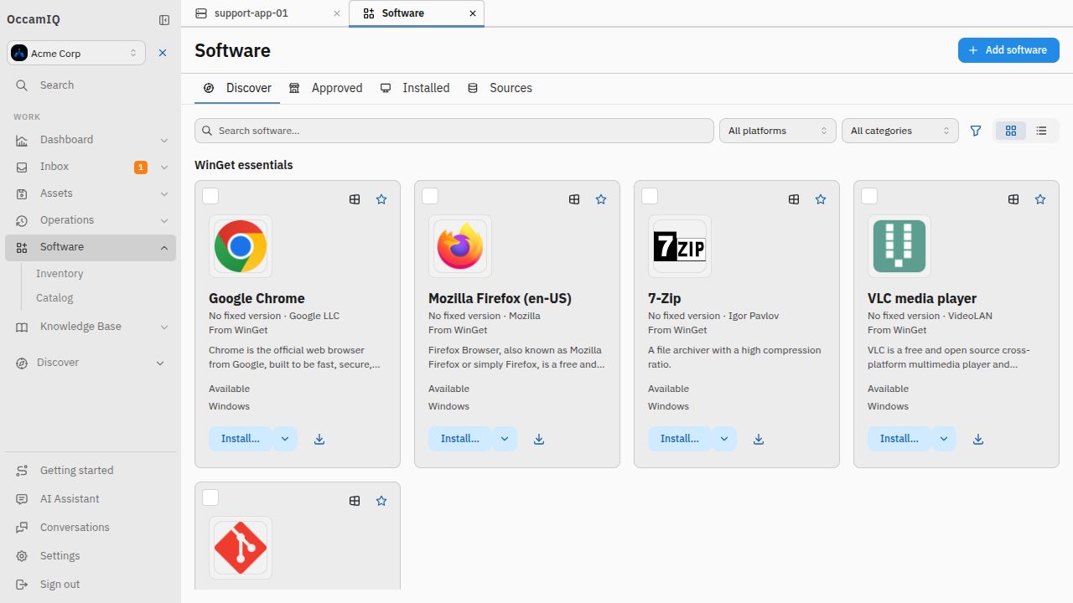Click table icon on Mozilla Firefox card

[574, 199]
